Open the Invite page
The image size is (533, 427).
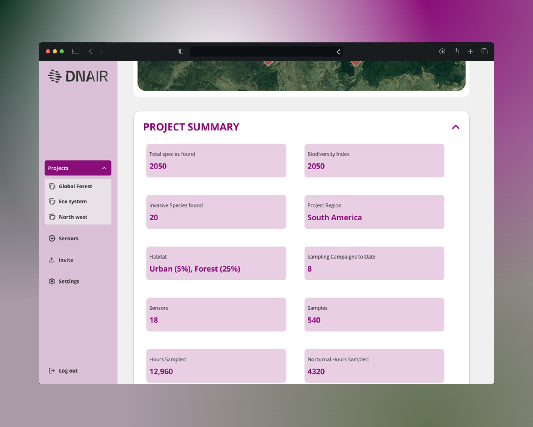[66, 260]
